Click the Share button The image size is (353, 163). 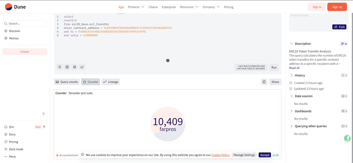(275, 82)
